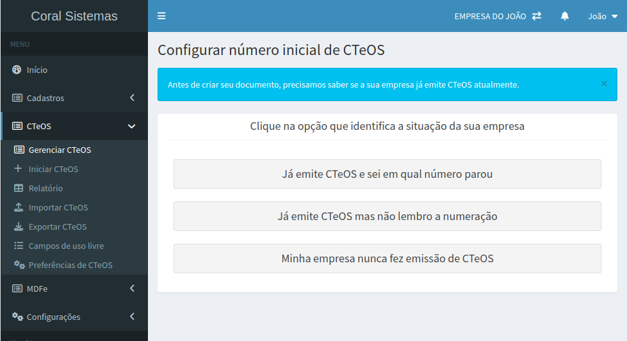
Task: Dismiss the blue info alert banner
Action: [604, 84]
